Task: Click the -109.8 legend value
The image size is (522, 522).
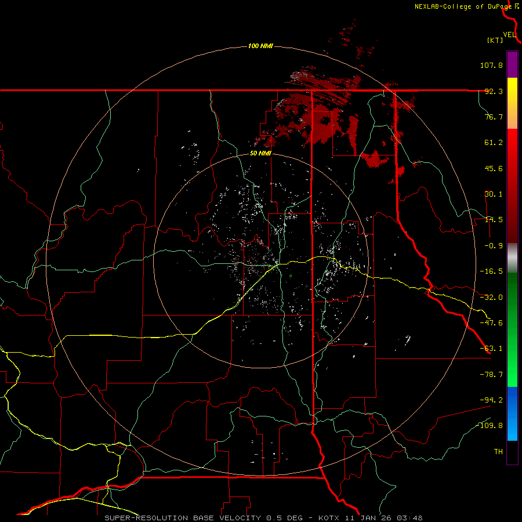Action: pyautogui.click(x=490, y=426)
